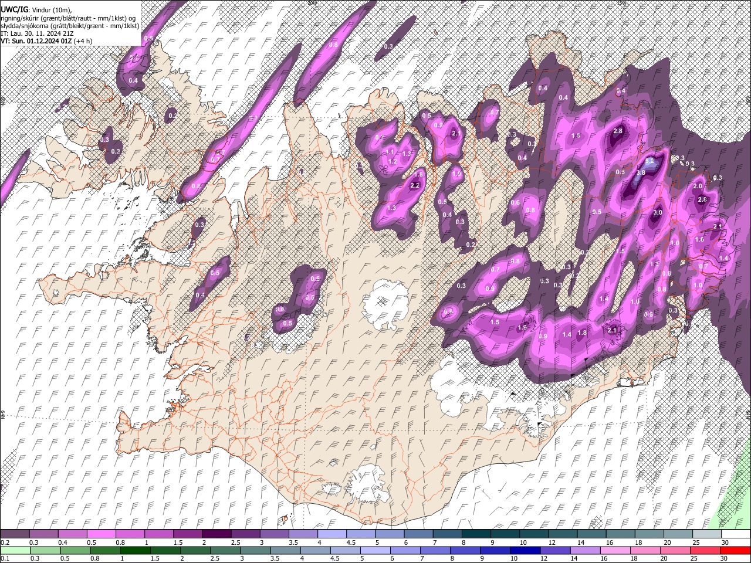Pick the palest green swatch above 0.1
This screenshot has height=563, width=751.
click(14, 550)
